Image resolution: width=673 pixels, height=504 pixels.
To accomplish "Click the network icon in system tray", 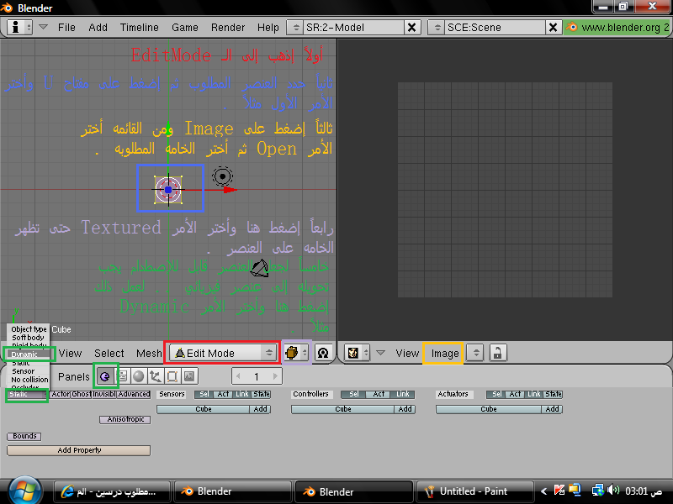I will tap(597, 491).
